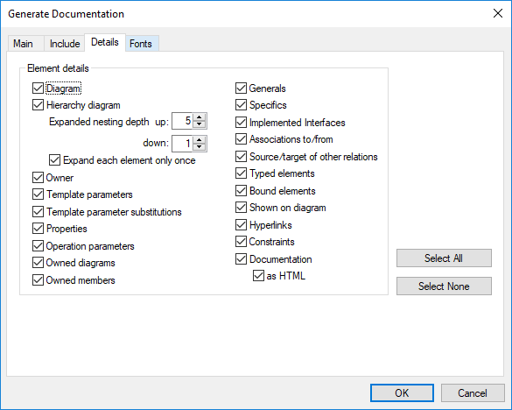This screenshot has width=512, height=410.
Task: Open the Include tab
Action: coord(65,44)
